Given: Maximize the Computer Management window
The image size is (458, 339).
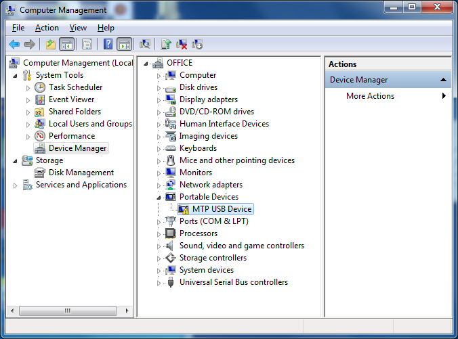Looking at the screenshot, I should point(412,7).
